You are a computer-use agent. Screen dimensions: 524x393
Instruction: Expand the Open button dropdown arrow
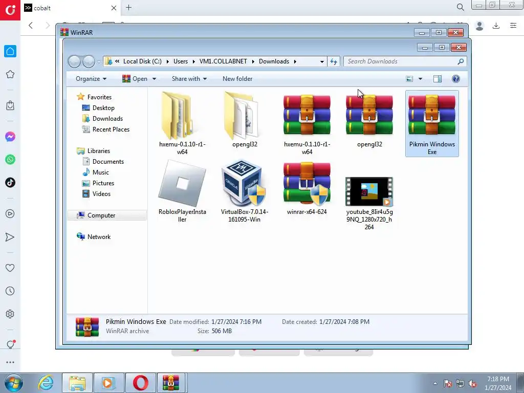click(x=154, y=79)
